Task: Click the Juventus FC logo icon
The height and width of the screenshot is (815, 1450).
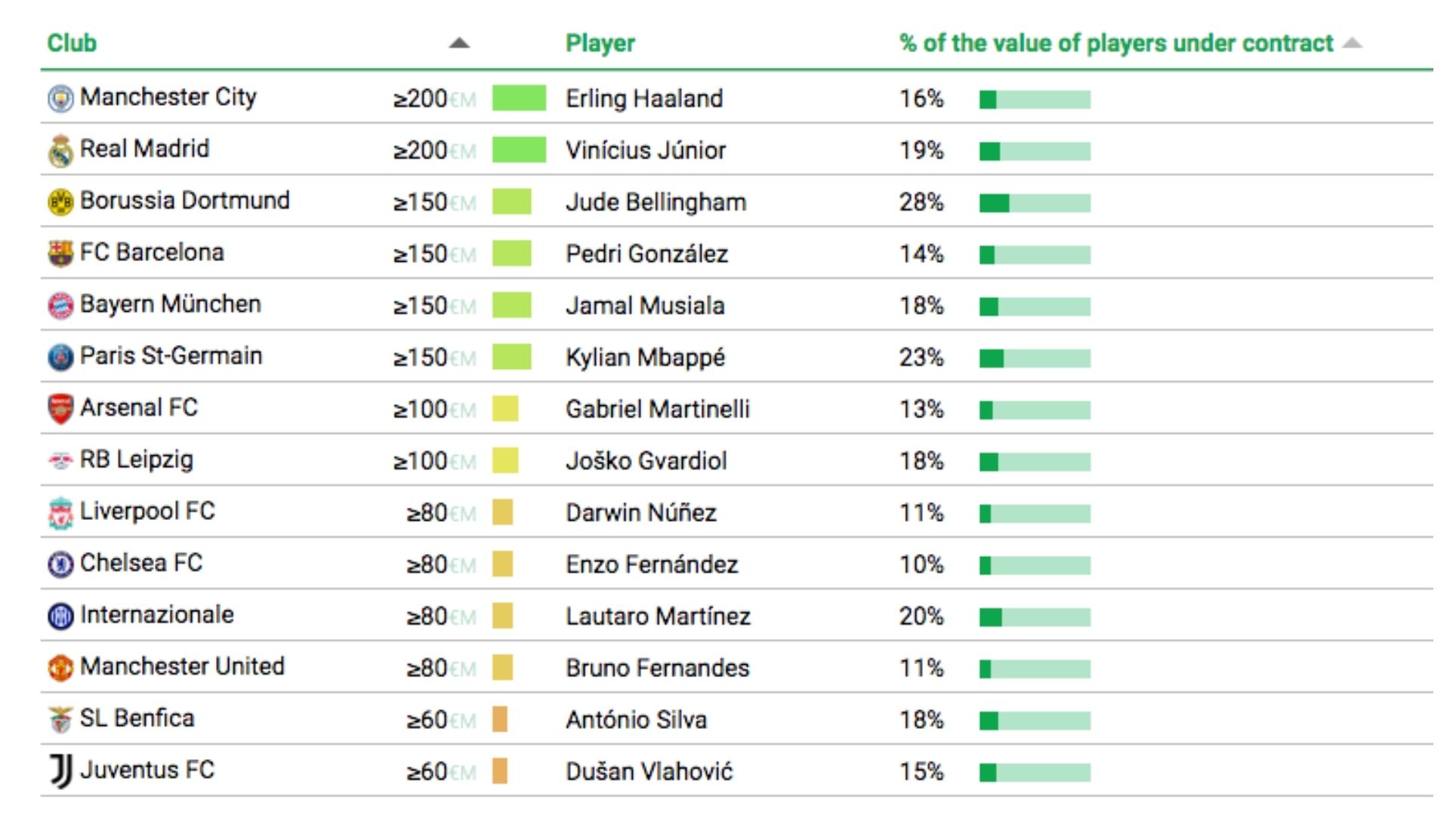Action: [60, 771]
